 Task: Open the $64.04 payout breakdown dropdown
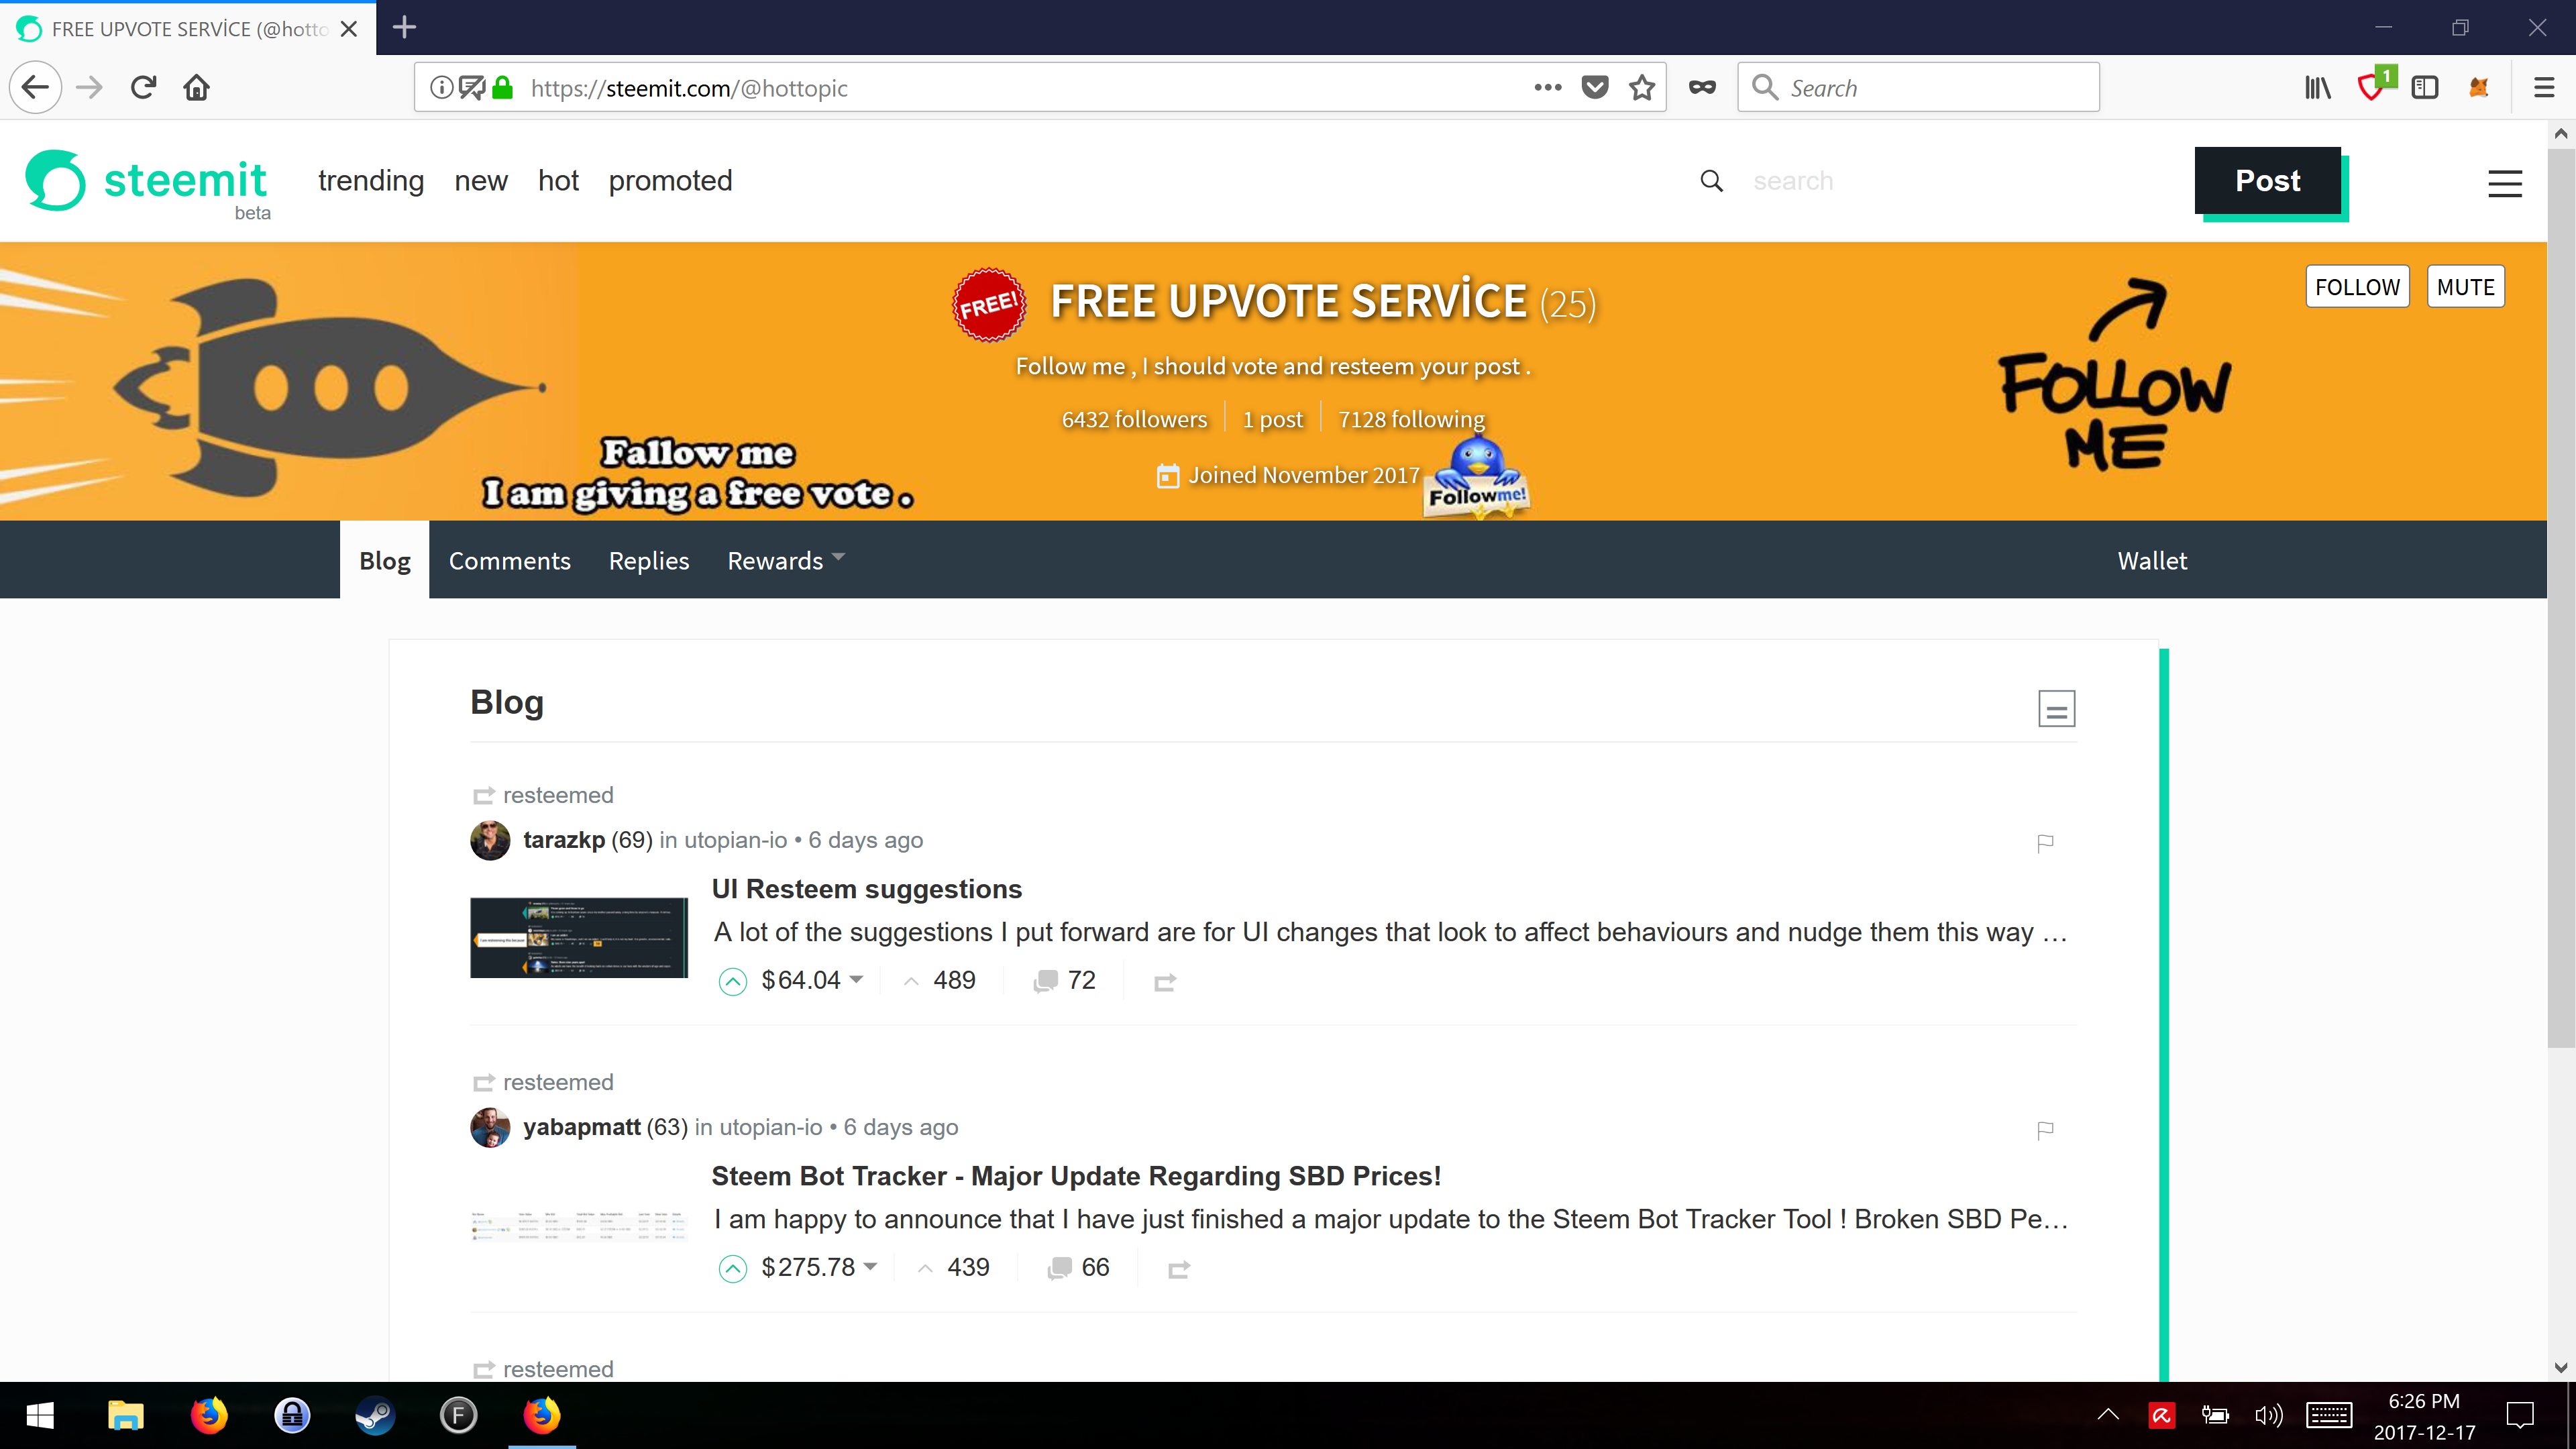point(856,980)
